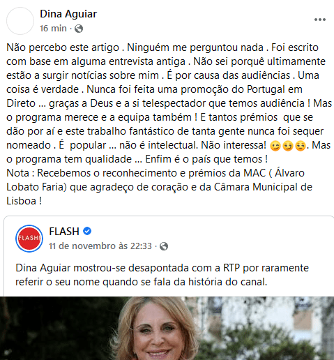334x360 pixels.
Task: Open the shared article photo of the woman
Action: 167,328
